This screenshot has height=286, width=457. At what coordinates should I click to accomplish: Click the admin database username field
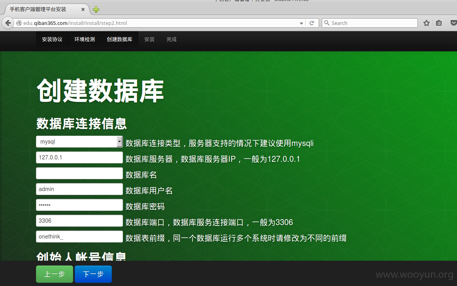click(79, 189)
